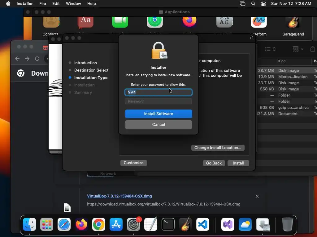Image resolution: width=317 pixels, height=237 pixels.
Task: Open the Edit menu
Action: [56, 3]
